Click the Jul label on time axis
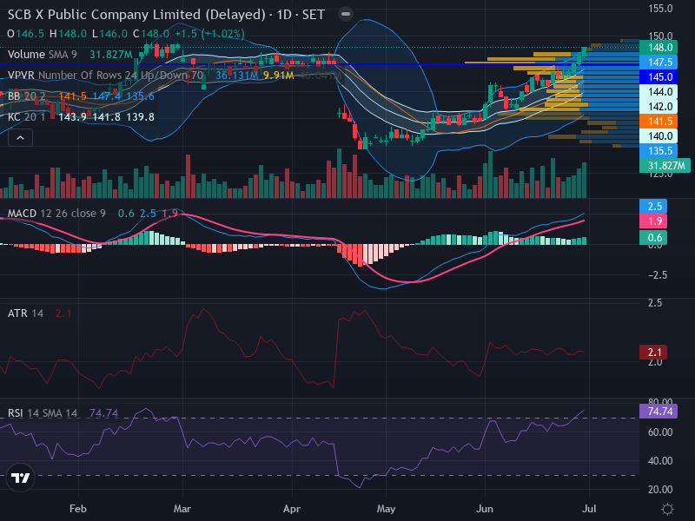Screen dimensions: 695x521 tap(589, 509)
